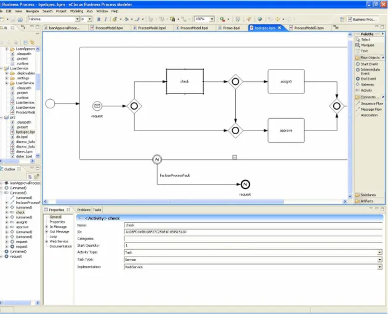The image size is (388, 320).
Task: Expand the Flow Objects palette drawer
Action: pos(370,58)
